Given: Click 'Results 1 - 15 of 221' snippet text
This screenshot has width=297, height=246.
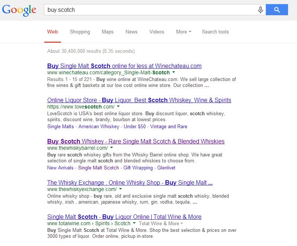Looking at the screenshot, I should pyautogui.click(x=142, y=82).
